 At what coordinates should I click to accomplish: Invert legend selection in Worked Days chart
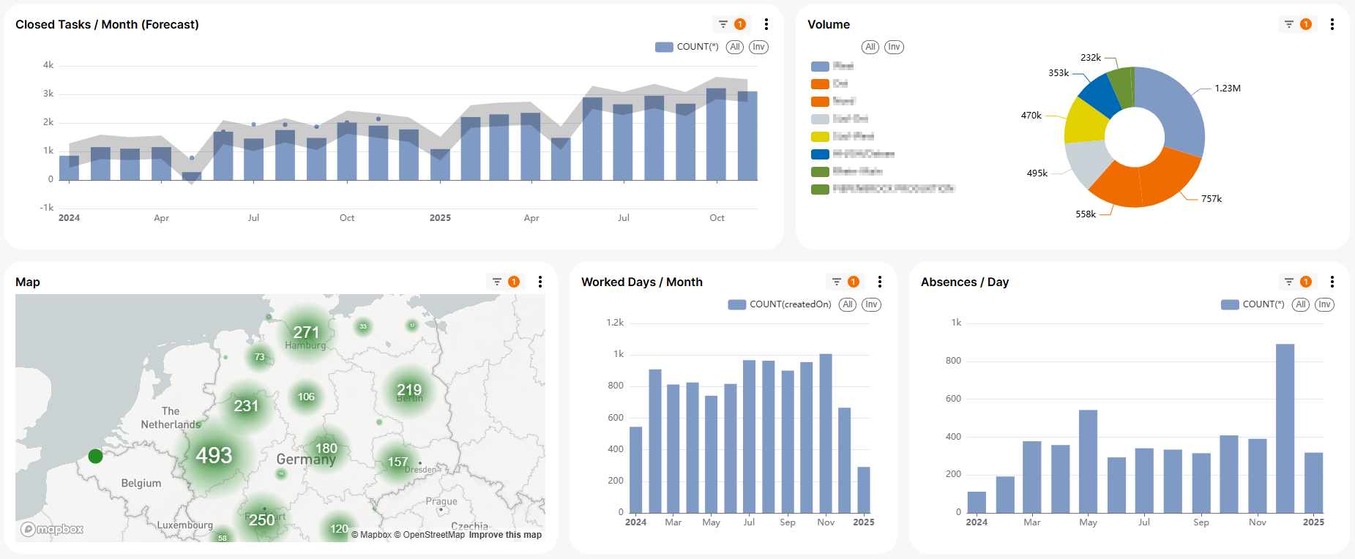[871, 304]
